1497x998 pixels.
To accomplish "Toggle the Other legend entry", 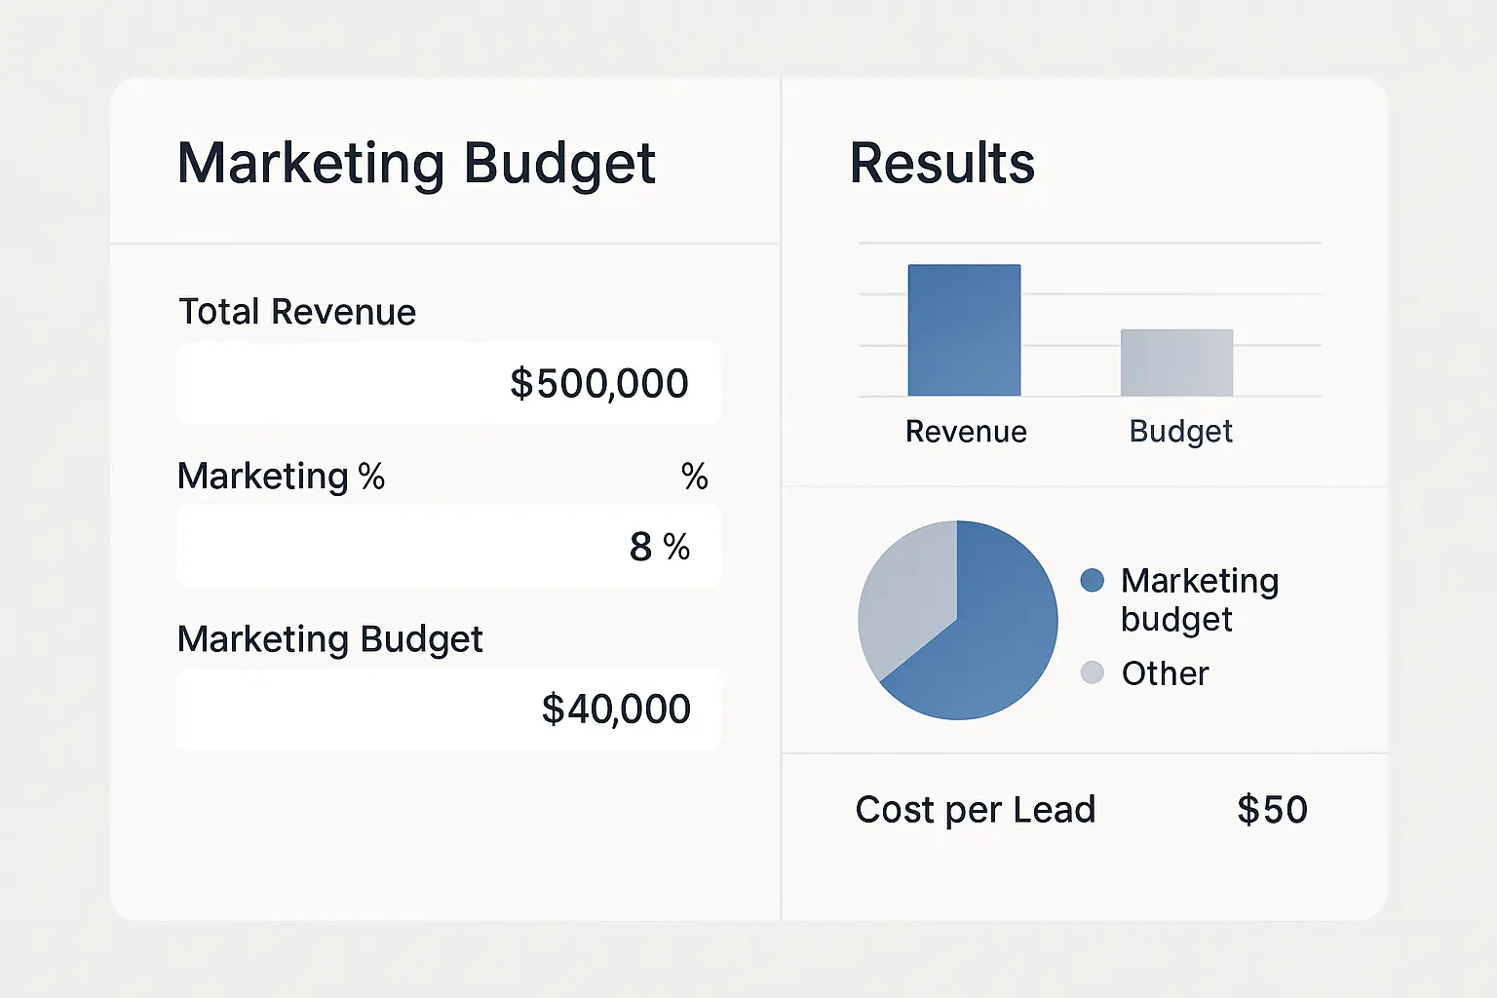I will point(1165,672).
